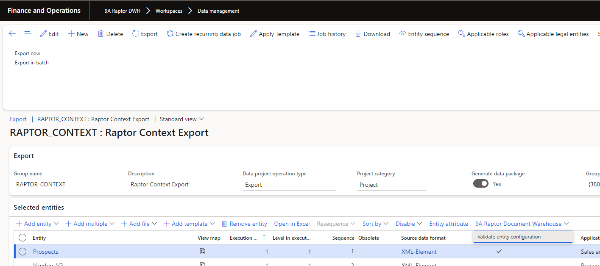Open the Prospects view map icon
The height and width of the screenshot is (266, 600).
pos(203,252)
